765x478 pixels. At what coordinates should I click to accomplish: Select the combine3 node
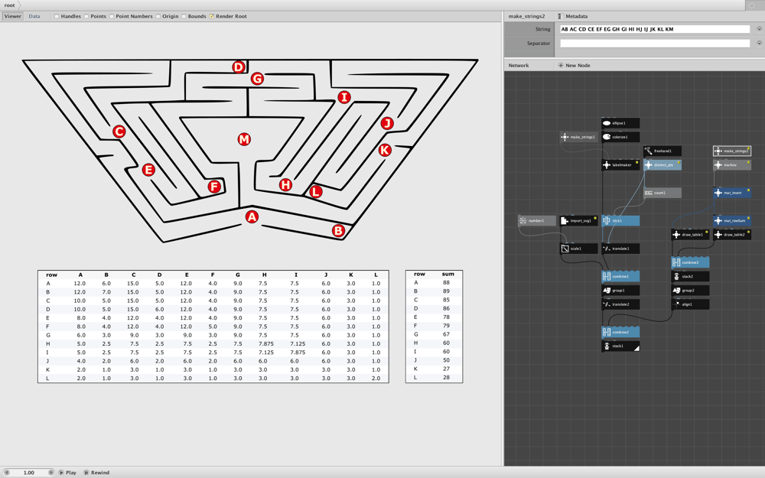pos(690,262)
